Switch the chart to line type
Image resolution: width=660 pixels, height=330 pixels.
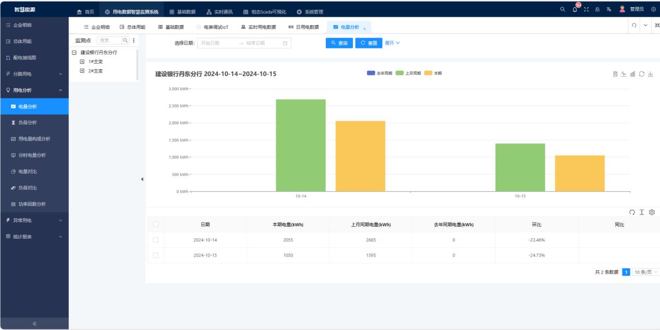pyautogui.click(x=625, y=75)
